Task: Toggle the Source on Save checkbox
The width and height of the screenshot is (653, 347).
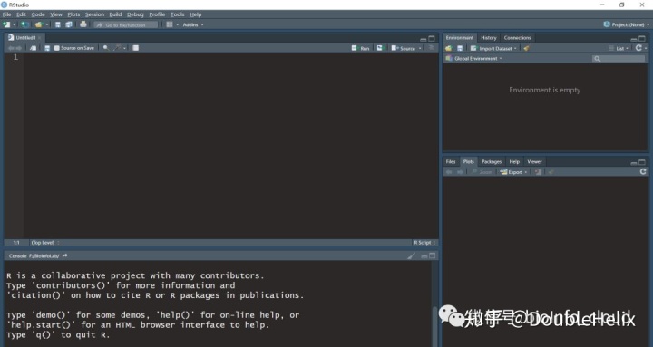Action: pyautogui.click(x=57, y=48)
